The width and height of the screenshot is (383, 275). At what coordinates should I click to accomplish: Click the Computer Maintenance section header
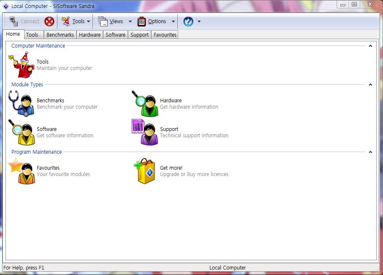point(38,46)
